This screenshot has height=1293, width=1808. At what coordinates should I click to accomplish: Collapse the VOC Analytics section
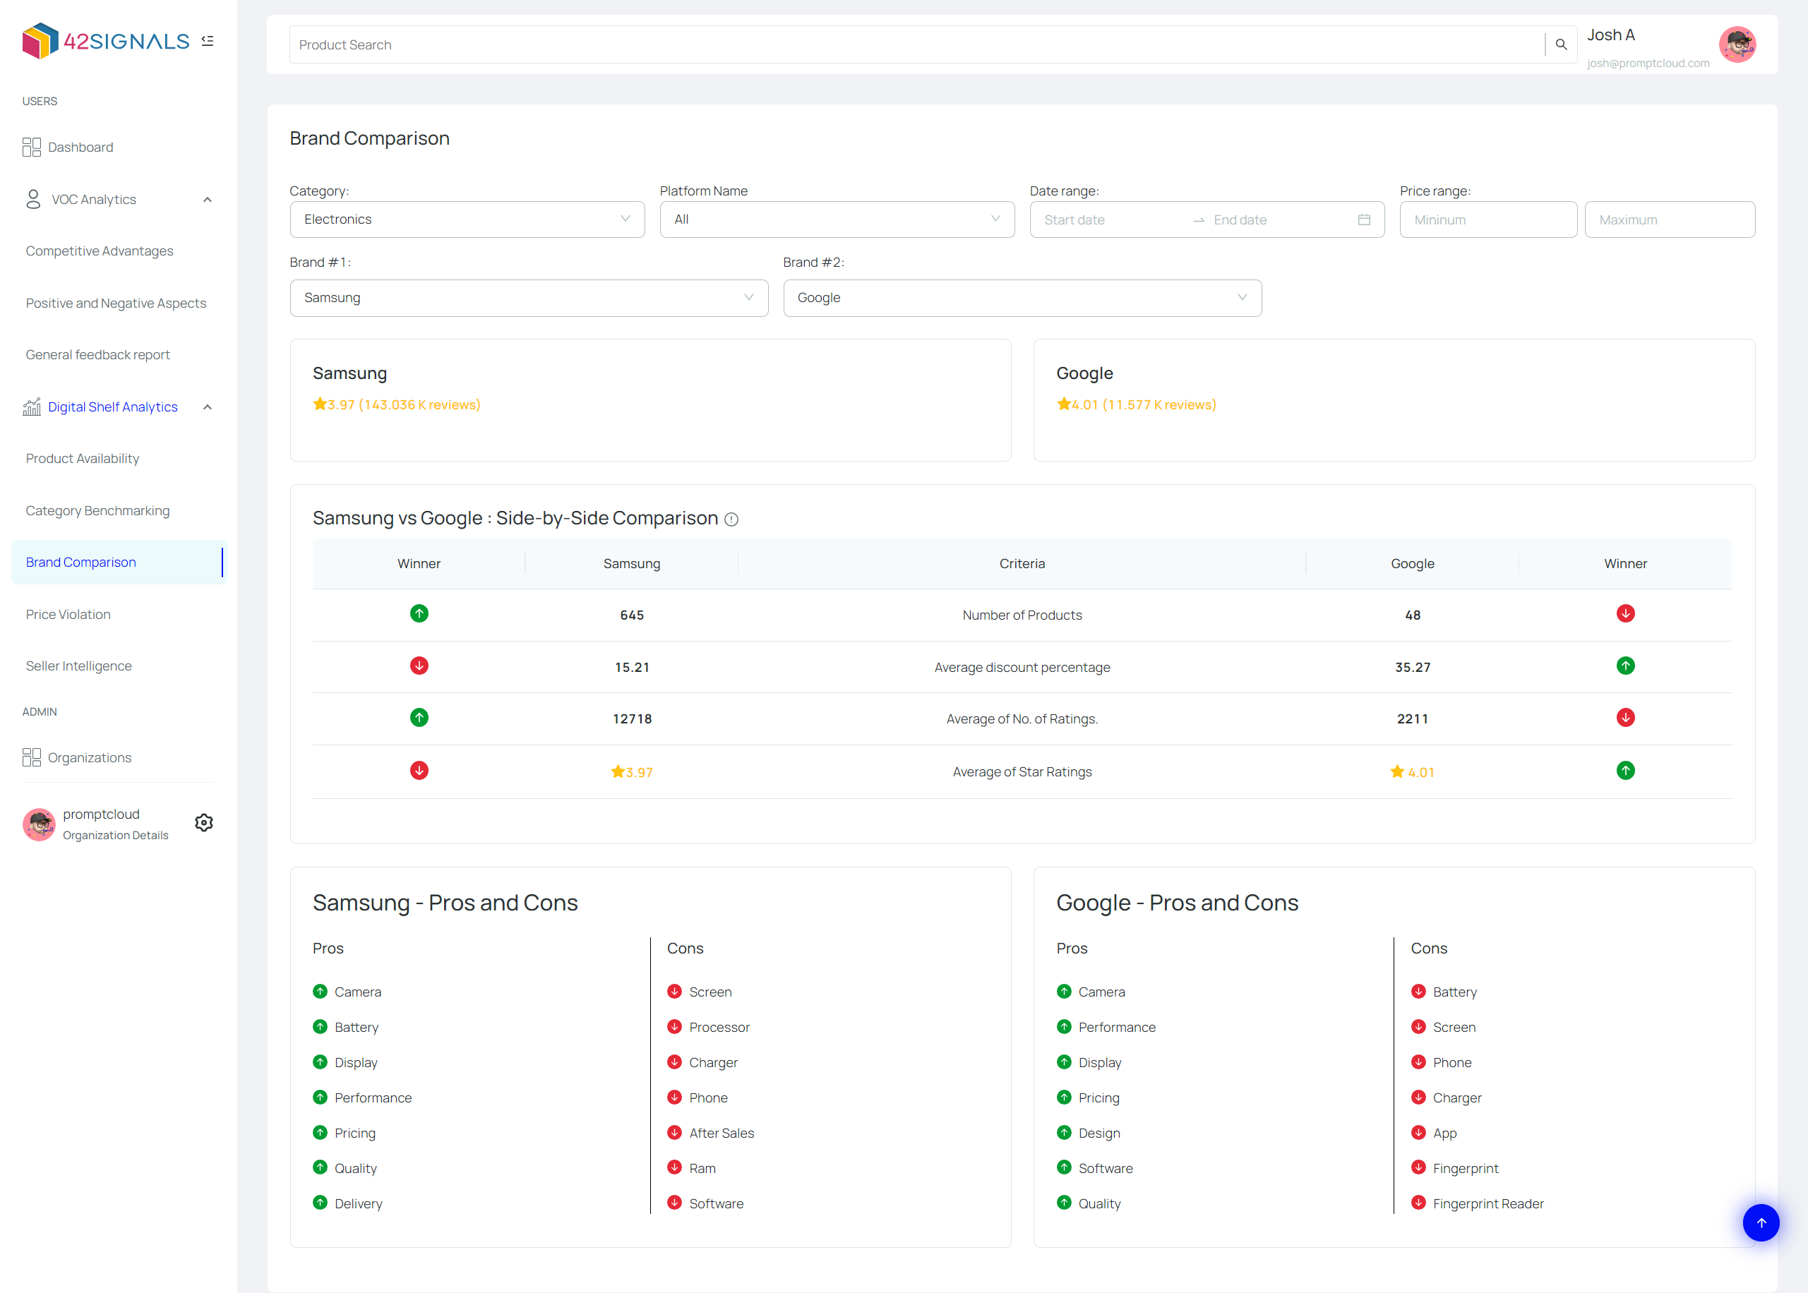click(207, 200)
